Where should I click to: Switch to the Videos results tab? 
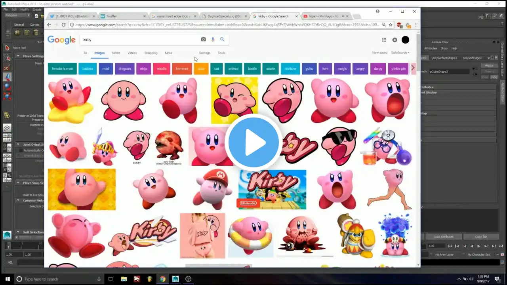(x=132, y=53)
